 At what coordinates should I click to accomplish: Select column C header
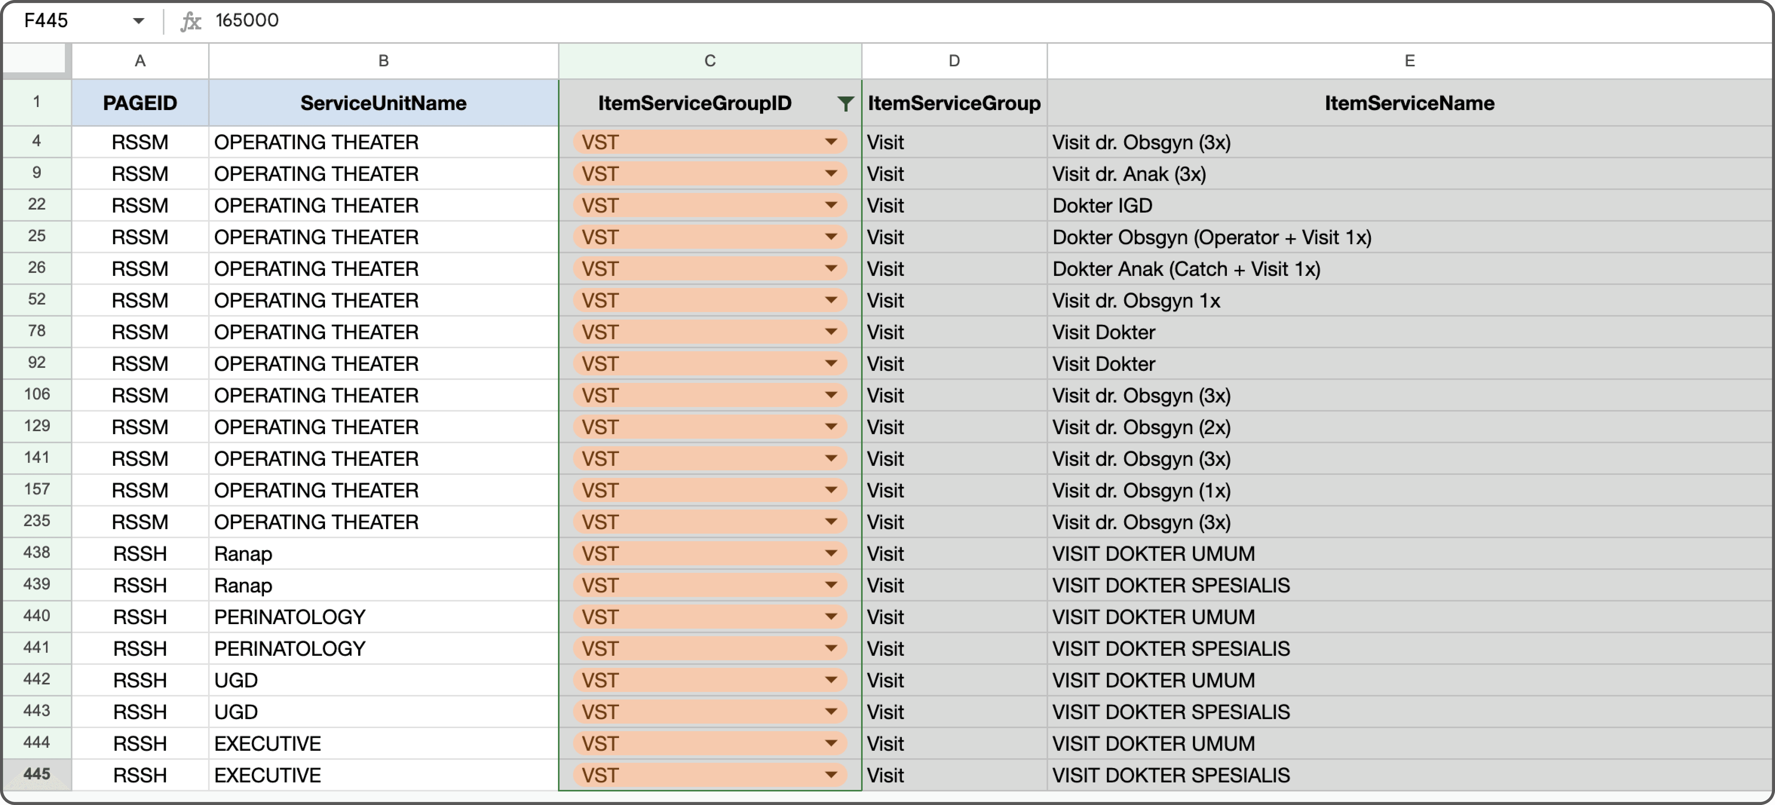pos(710,61)
